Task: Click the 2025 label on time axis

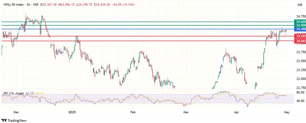Action: pos(72,112)
